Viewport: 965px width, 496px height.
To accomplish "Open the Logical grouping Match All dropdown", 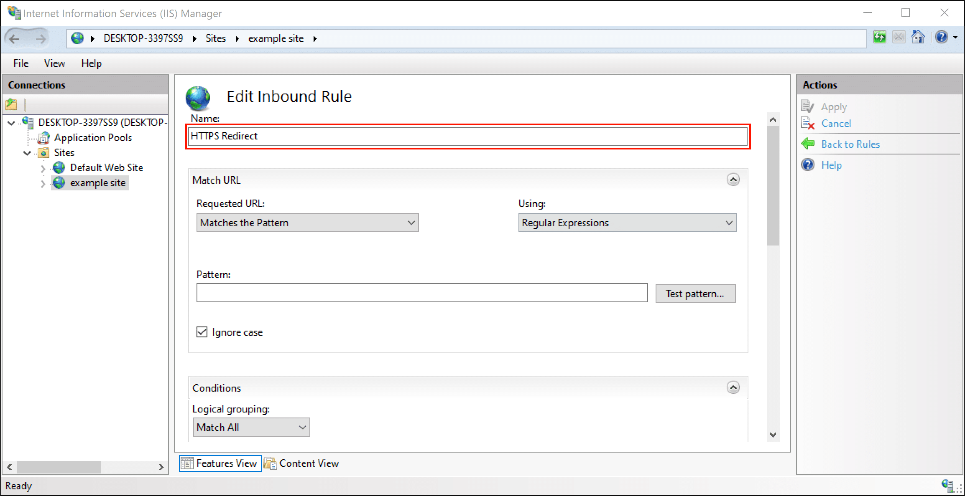I will [x=251, y=428].
